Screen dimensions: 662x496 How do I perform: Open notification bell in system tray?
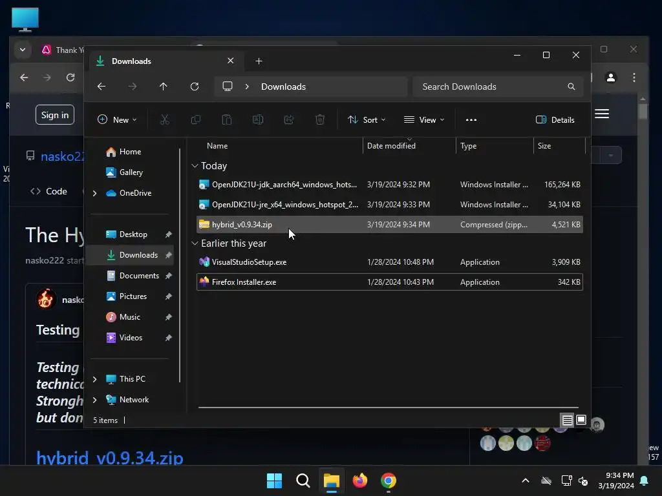click(x=645, y=480)
